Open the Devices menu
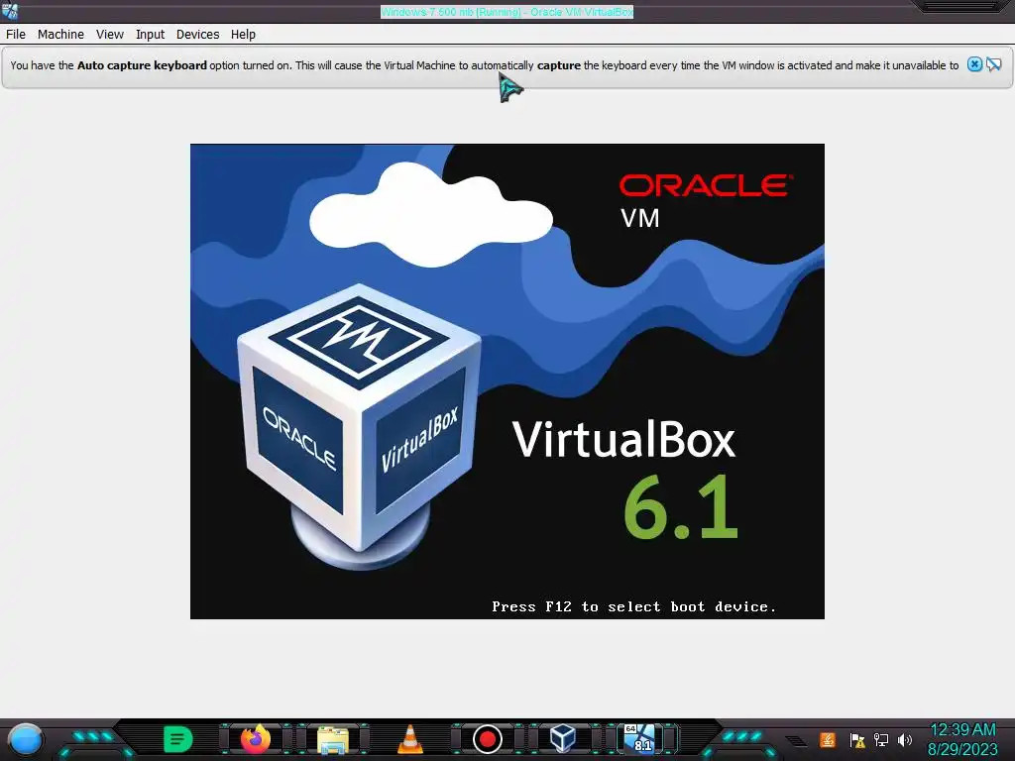 (x=197, y=35)
